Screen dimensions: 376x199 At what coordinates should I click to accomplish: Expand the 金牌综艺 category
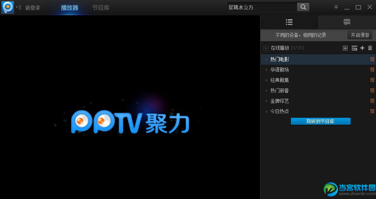pos(266,101)
